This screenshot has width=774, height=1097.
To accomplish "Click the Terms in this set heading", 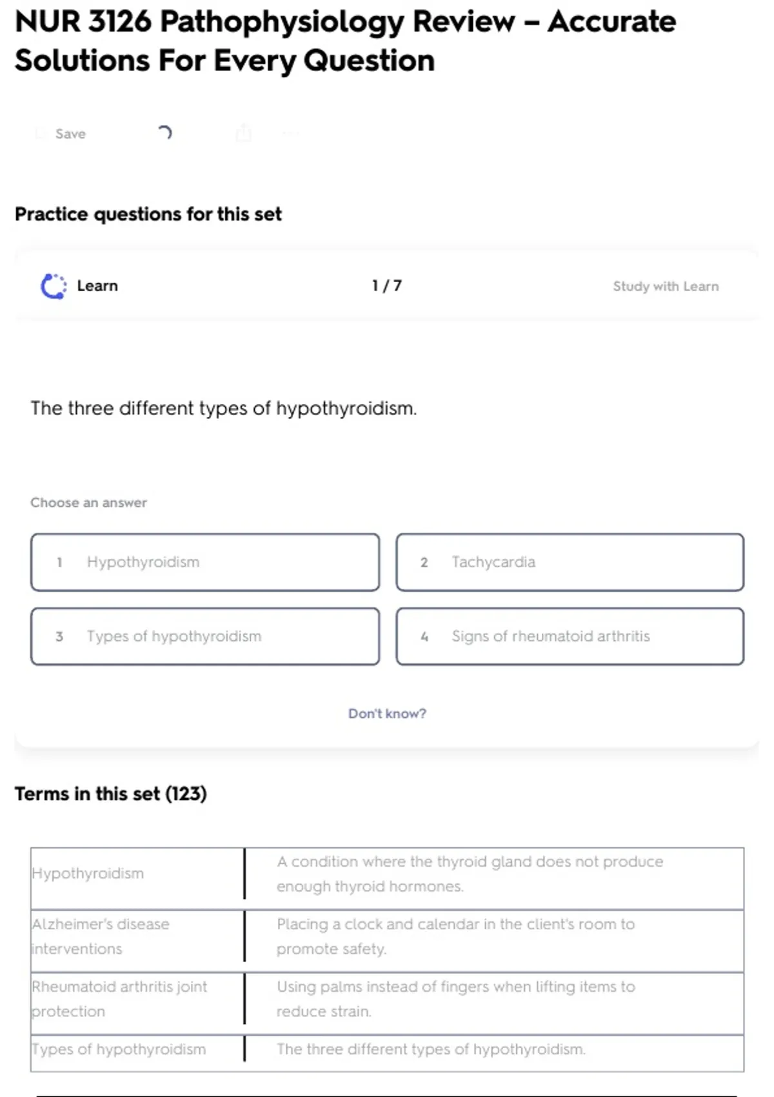I will 110,794.
